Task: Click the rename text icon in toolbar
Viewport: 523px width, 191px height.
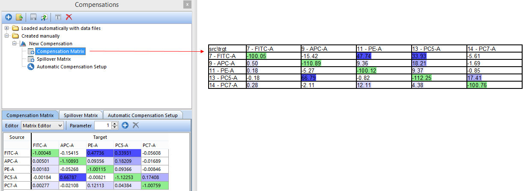Action: 58,17
